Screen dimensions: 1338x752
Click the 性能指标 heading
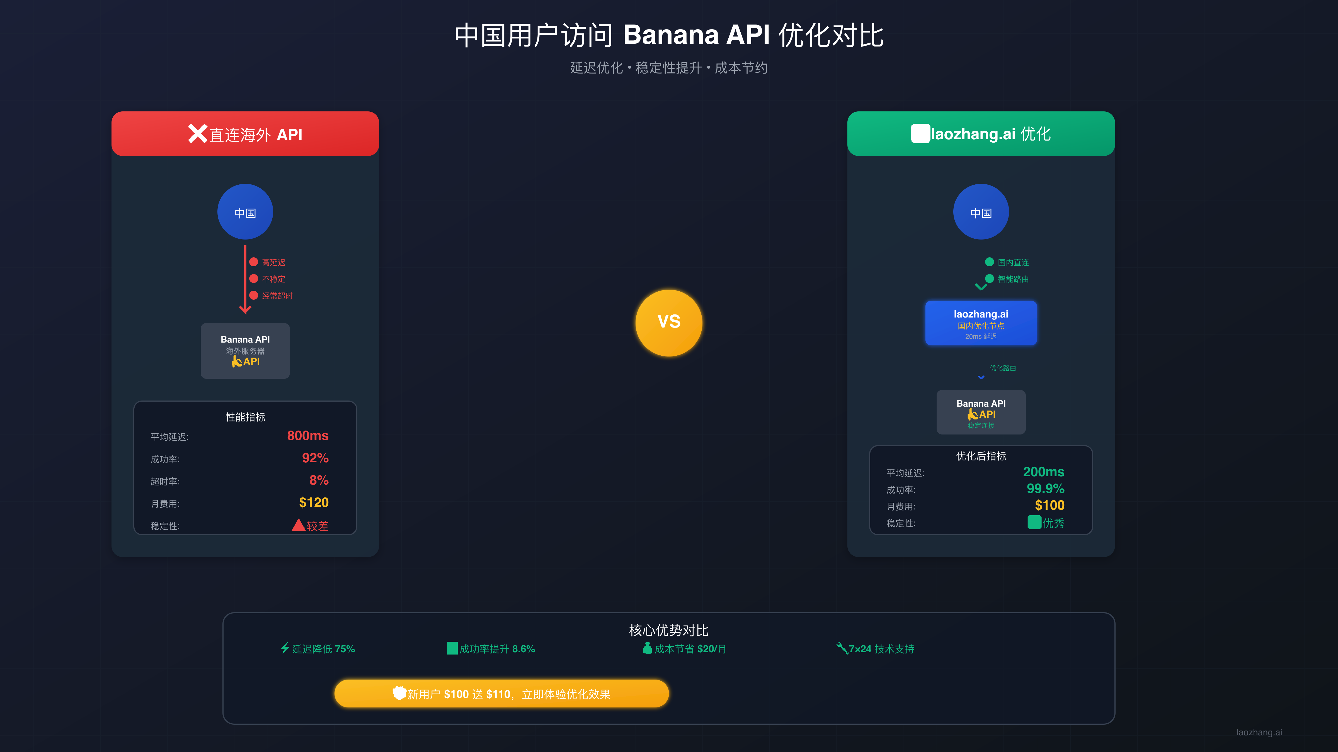245,417
